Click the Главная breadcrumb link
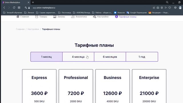Image resolution: width=183 pixels, height=103 pixels. pos(20,29)
